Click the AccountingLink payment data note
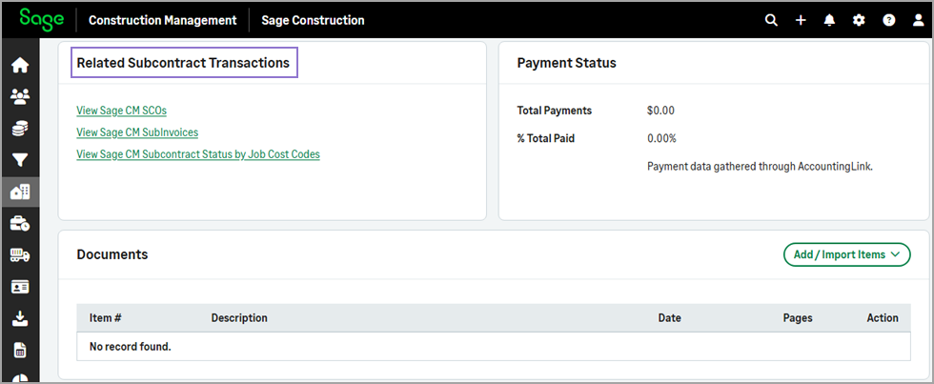This screenshot has width=934, height=384. tap(760, 166)
